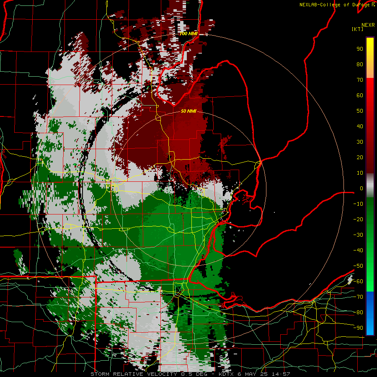Click the 100 NMI range ring label
Screen dimensions: 377x377
[x=189, y=34]
